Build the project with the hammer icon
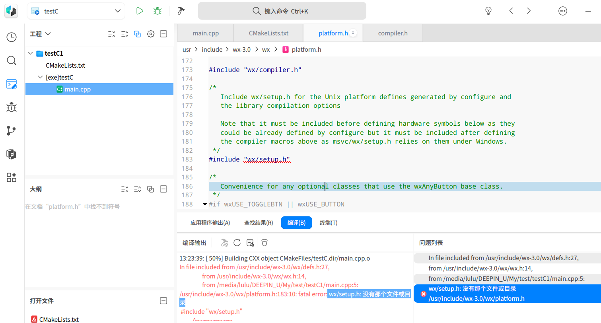Image resolution: width=601 pixels, height=323 pixels. [181, 11]
